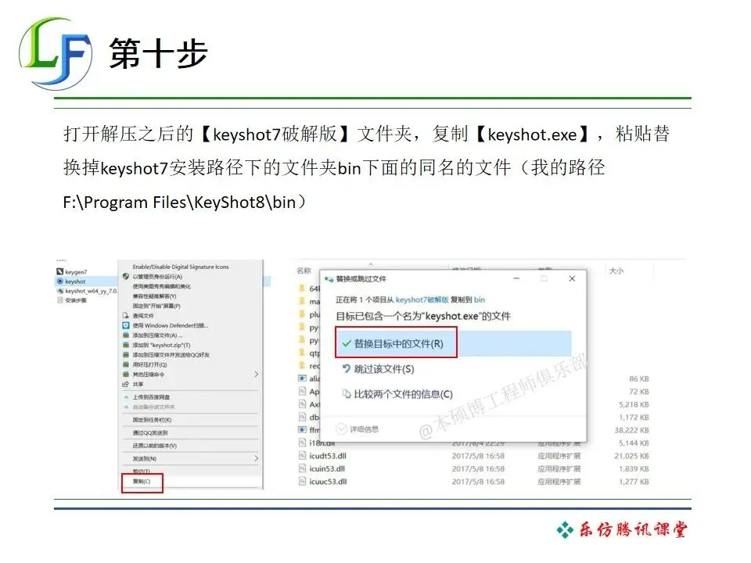Click the icuuc53.dll file icon
Viewport: 751px width, 563px height.
coord(302,482)
